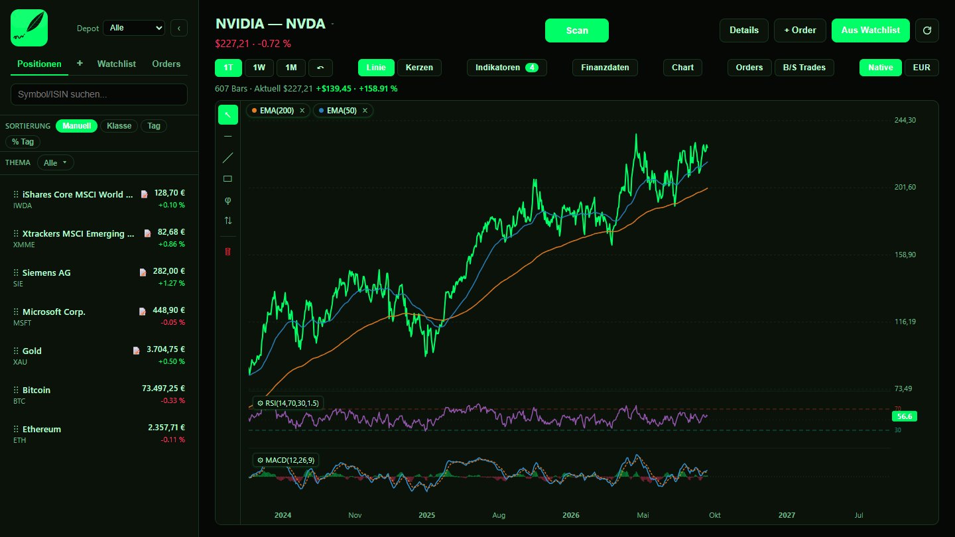Open MACD(12,26,9) settings gear
The image size is (955, 537).
click(x=260, y=460)
